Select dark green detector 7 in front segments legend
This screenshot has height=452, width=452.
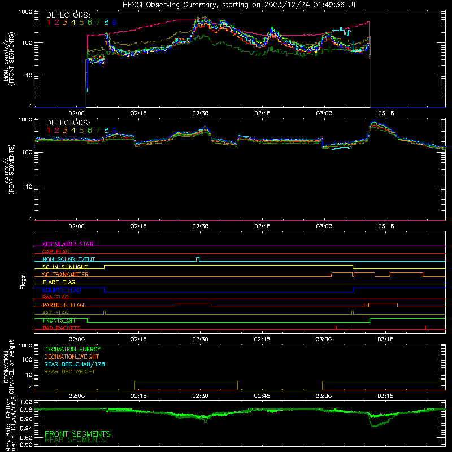pyautogui.click(x=98, y=23)
